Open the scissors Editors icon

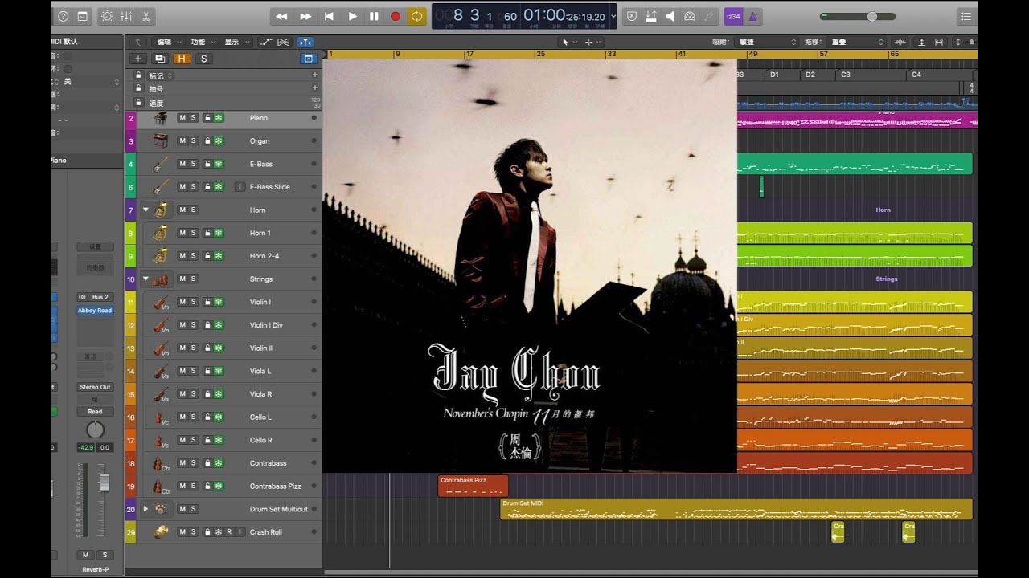[x=146, y=16]
